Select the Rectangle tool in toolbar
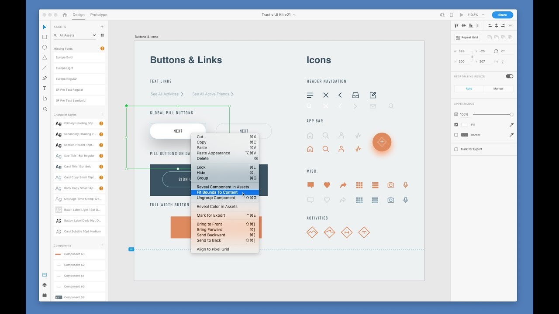559x314 pixels. click(45, 37)
